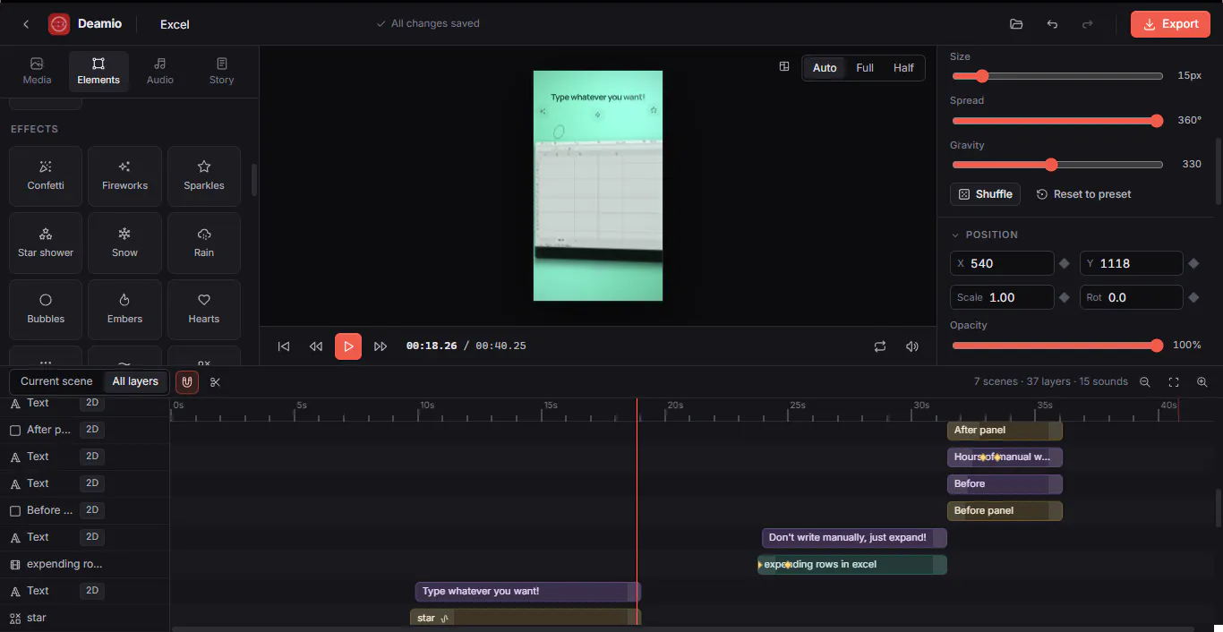Image resolution: width=1223 pixels, height=632 pixels.
Task: Set preview quality to Auto
Action: tap(825, 68)
